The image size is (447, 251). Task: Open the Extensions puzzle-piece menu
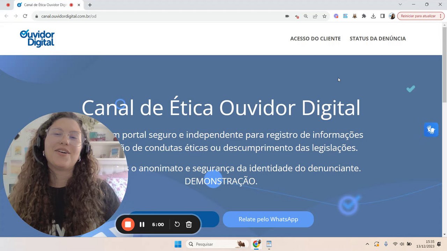[364, 16]
